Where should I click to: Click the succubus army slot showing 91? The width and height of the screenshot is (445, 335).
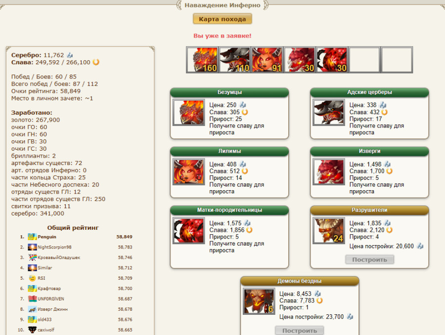pos(267,60)
